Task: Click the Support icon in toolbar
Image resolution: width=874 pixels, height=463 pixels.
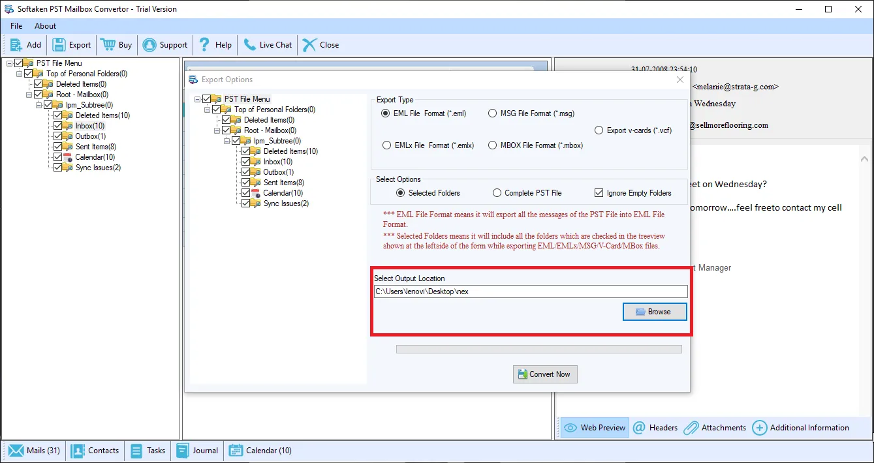Action: pos(149,45)
